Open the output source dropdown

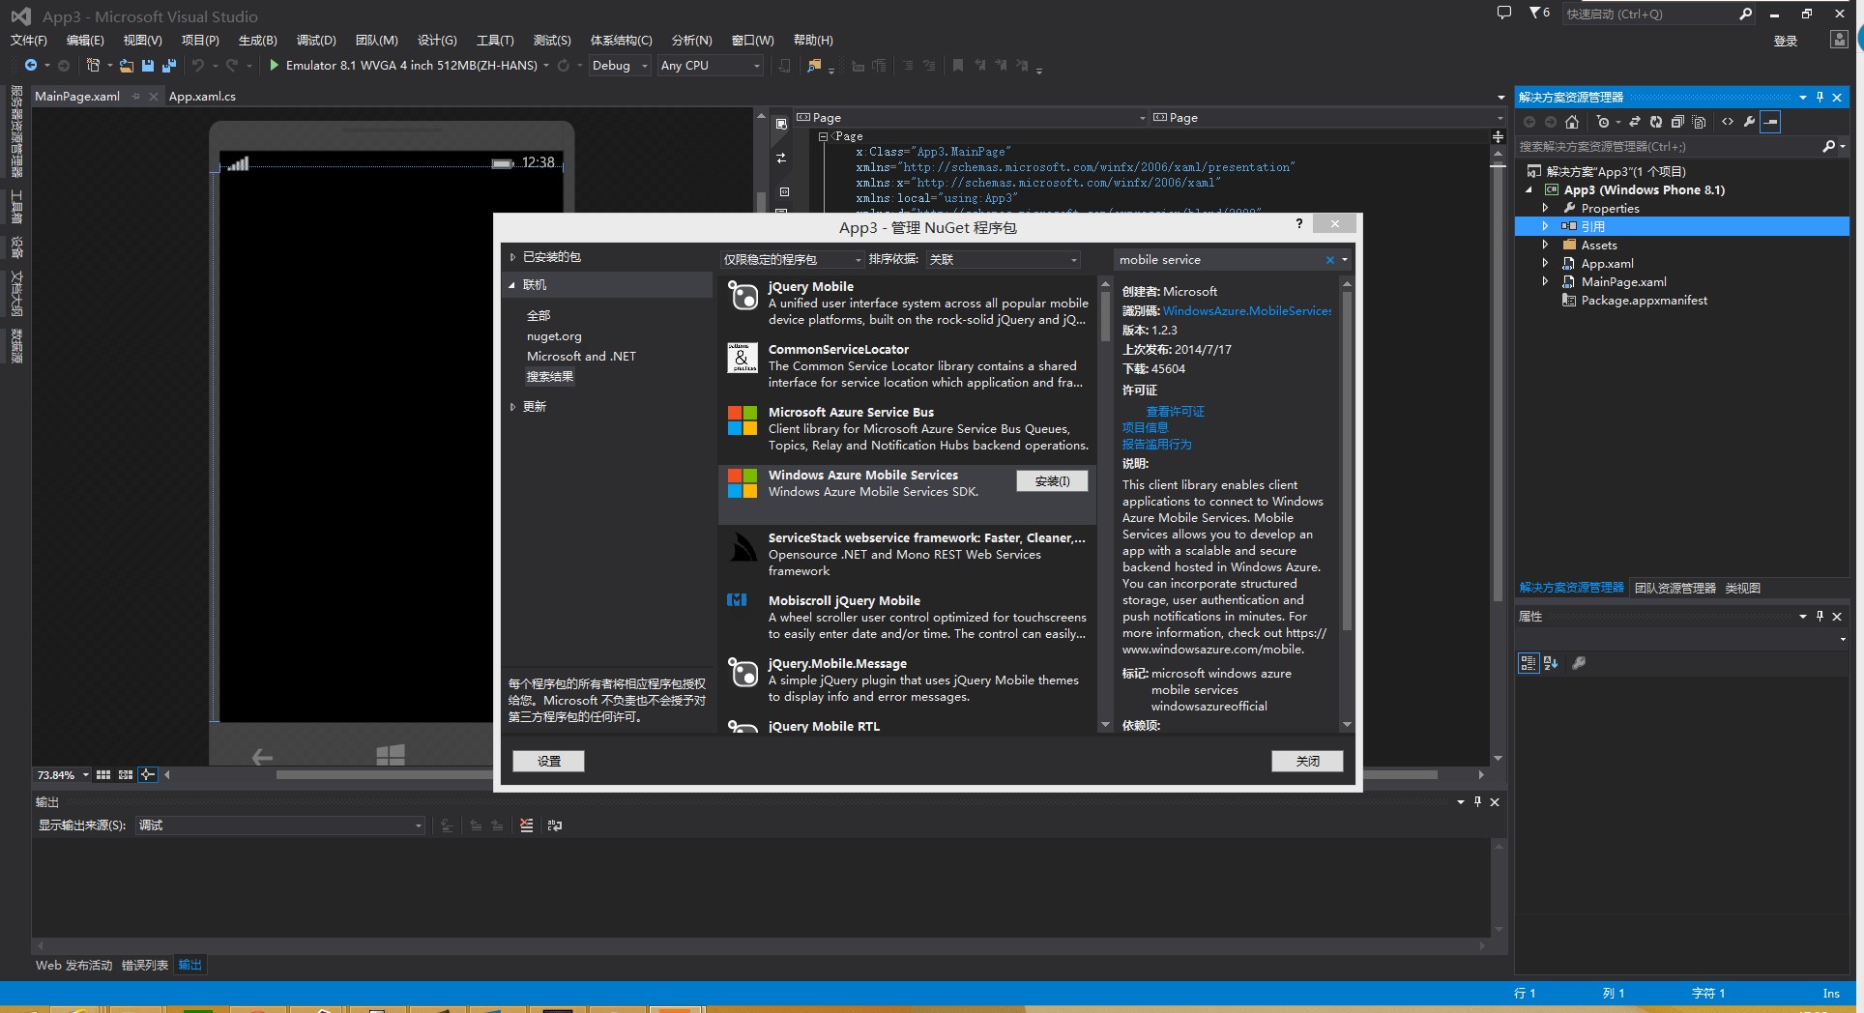[x=279, y=825]
